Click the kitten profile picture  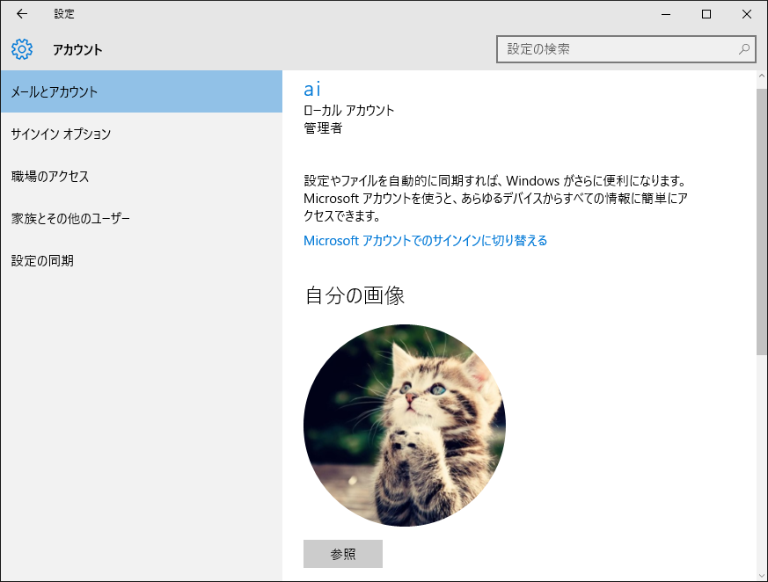405,426
